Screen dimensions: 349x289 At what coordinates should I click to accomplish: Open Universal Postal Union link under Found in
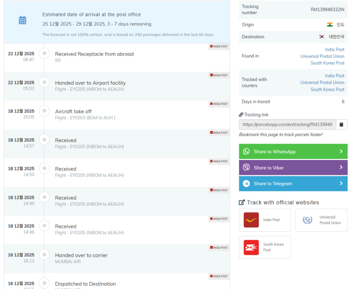322,56
